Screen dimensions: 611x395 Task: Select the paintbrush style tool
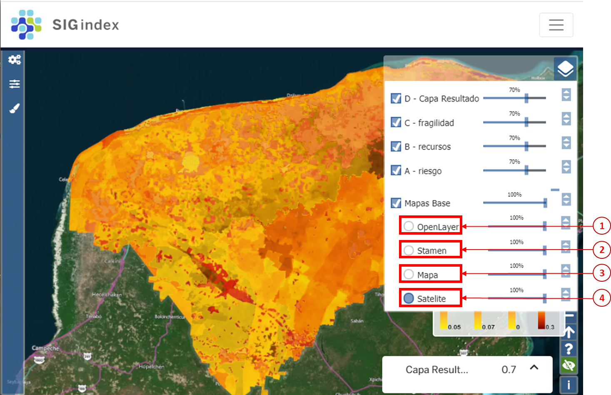[15, 108]
